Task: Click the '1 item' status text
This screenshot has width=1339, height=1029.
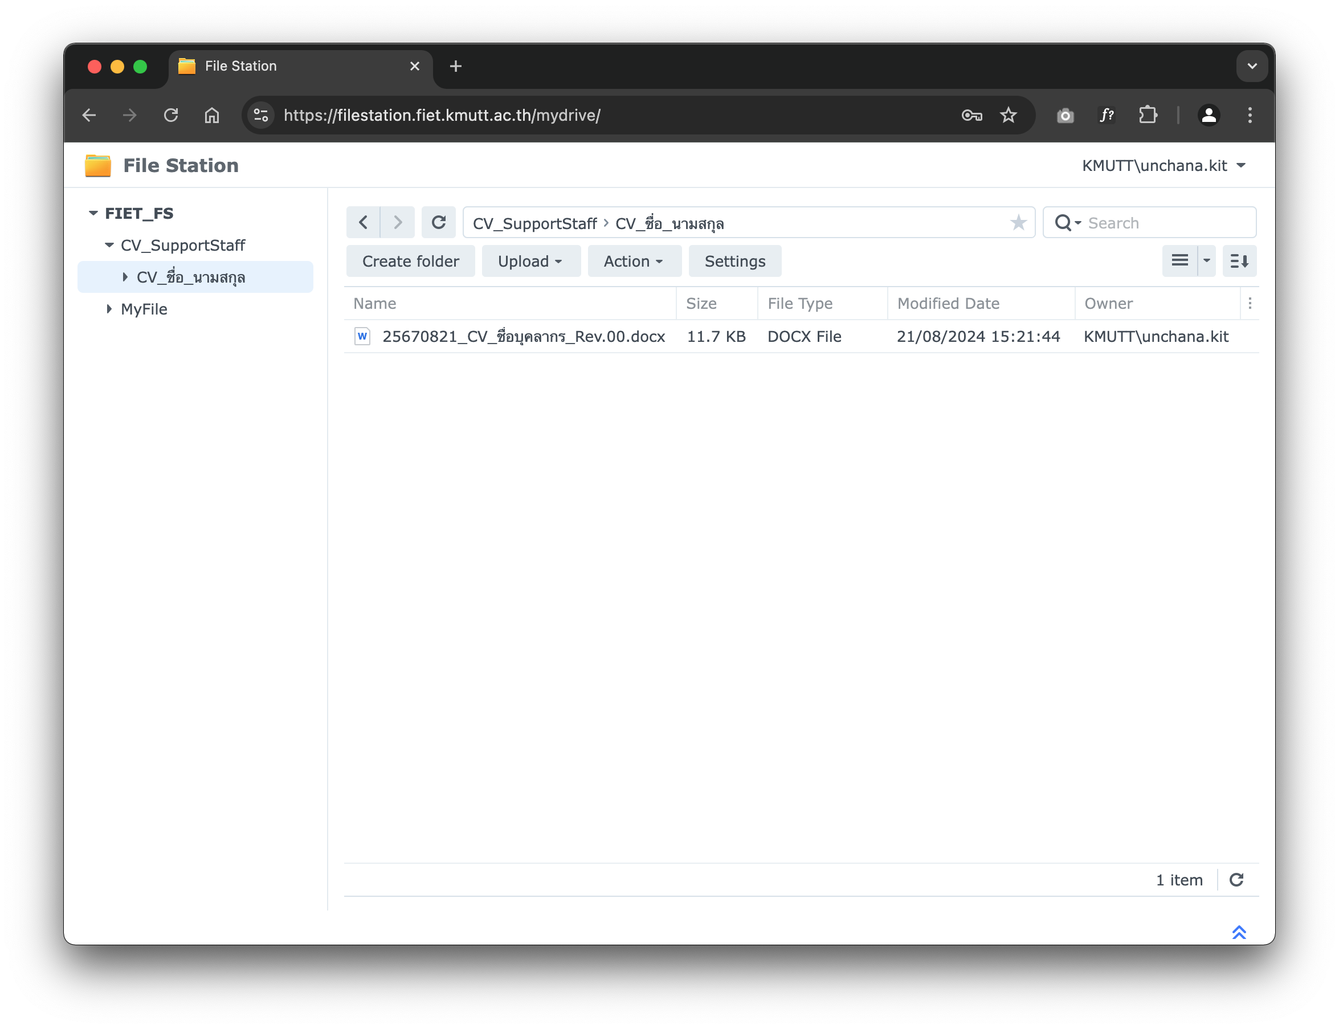Action: point(1178,880)
